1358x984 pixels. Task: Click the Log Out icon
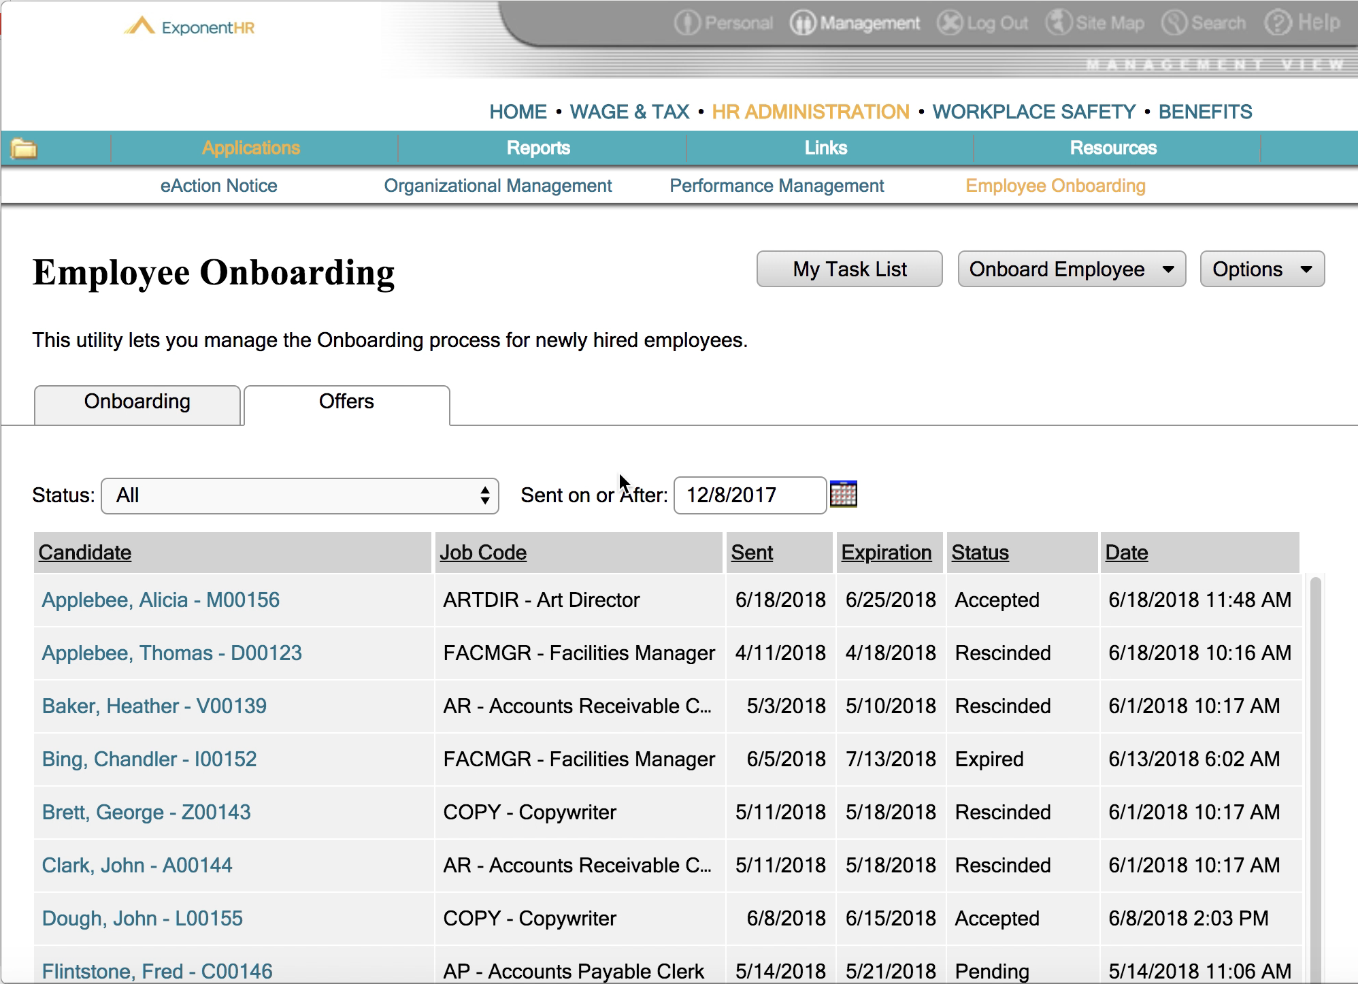click(950, 23)
